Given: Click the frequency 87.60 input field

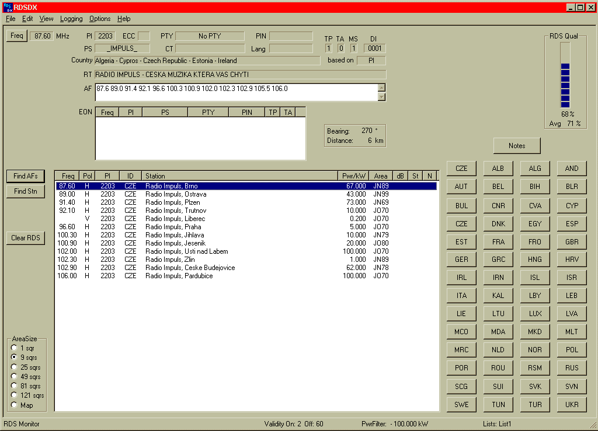Looking at the screenshot, I should [x=41, y=36].
